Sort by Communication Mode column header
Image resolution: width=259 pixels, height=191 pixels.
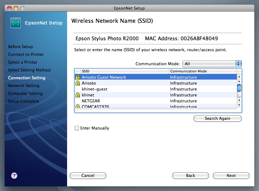point(202,71)
